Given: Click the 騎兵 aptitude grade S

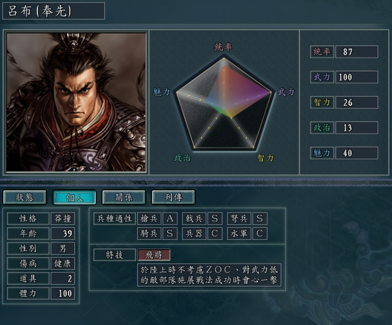Looking at the screenshot, I should 170,234.
